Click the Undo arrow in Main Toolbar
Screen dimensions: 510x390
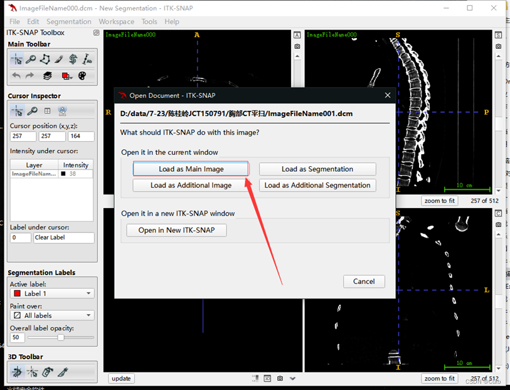coord(16,76)
